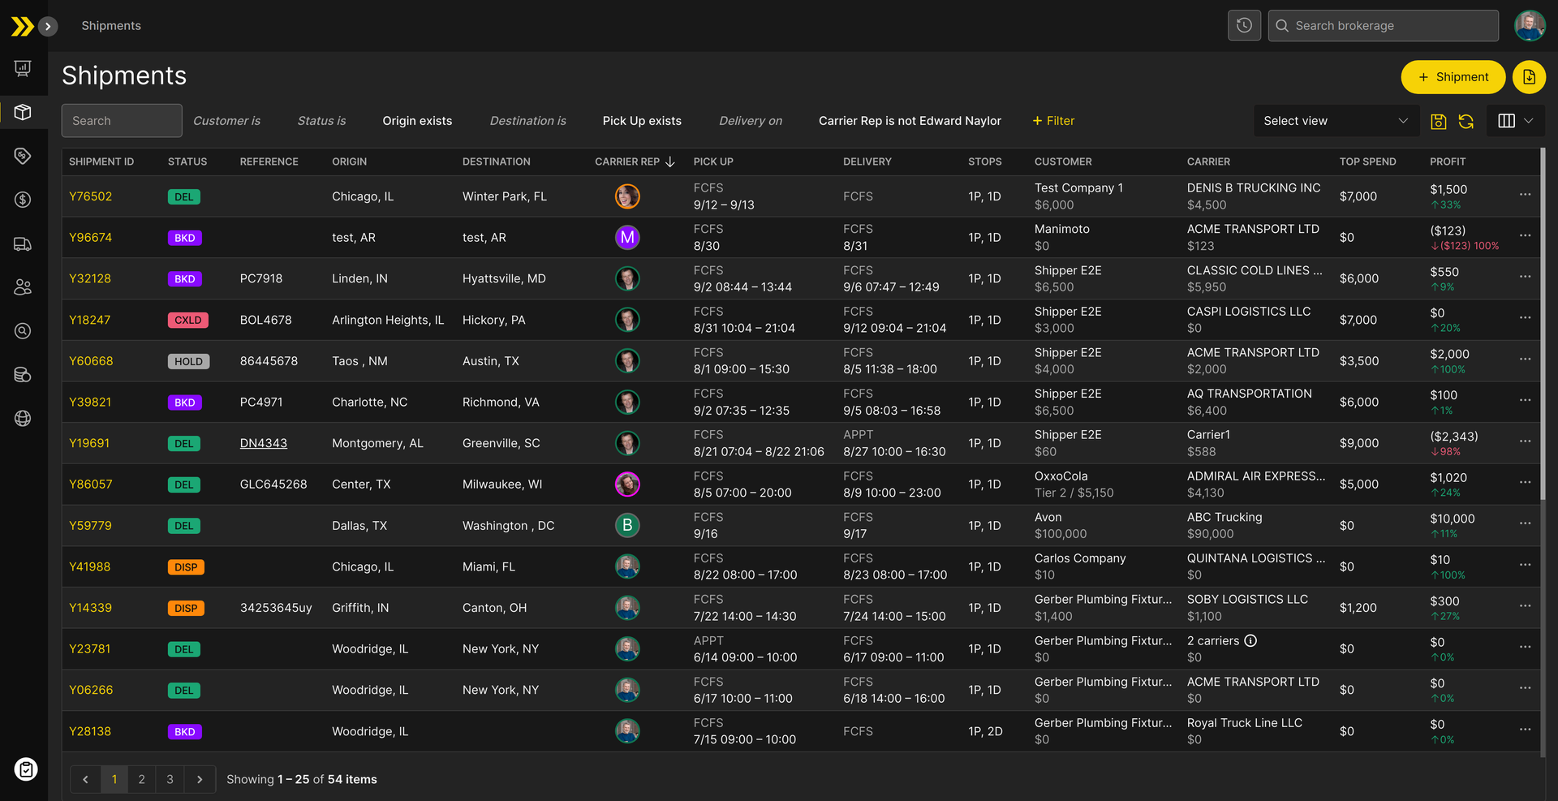Click the Shipments breadcrumb
This screenshot has width=1558, height=801.
[111, 26]
